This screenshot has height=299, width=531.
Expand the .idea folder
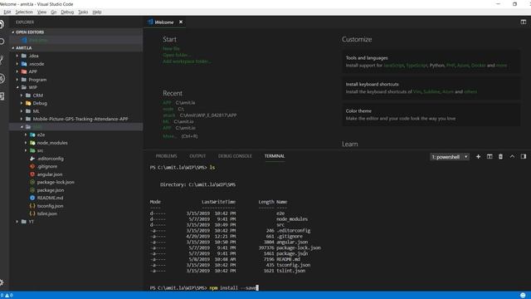[x=17, y=56]
